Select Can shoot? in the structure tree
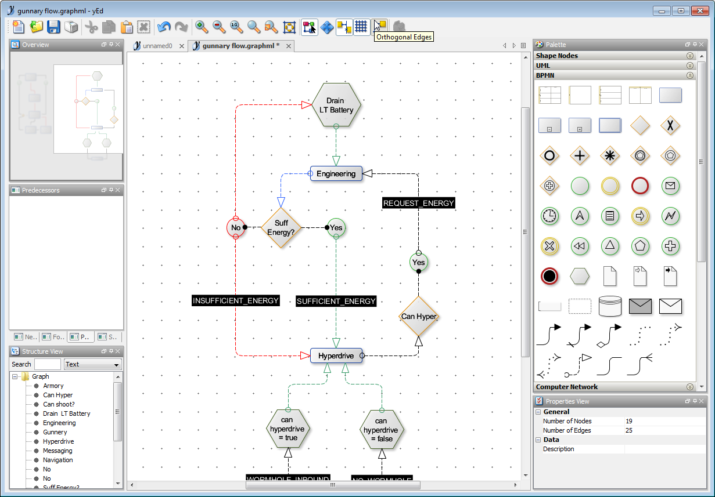 [x=59, y=404]
